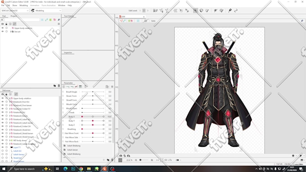Click the trash icon at Parameter panel bottom
306x172 pixels.
[112, 160]
